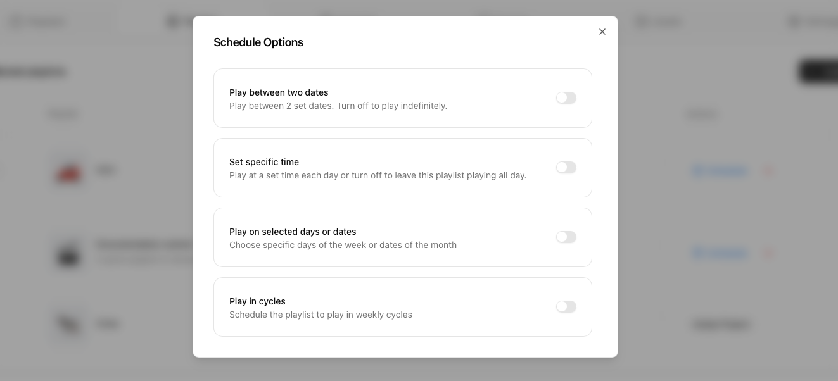Select the dark thumbnail in the second background row
838x381 pixels.
[x=68, y=254]
